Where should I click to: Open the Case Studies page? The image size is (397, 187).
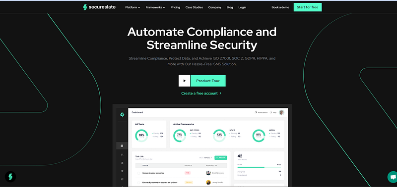pos(194,7)
